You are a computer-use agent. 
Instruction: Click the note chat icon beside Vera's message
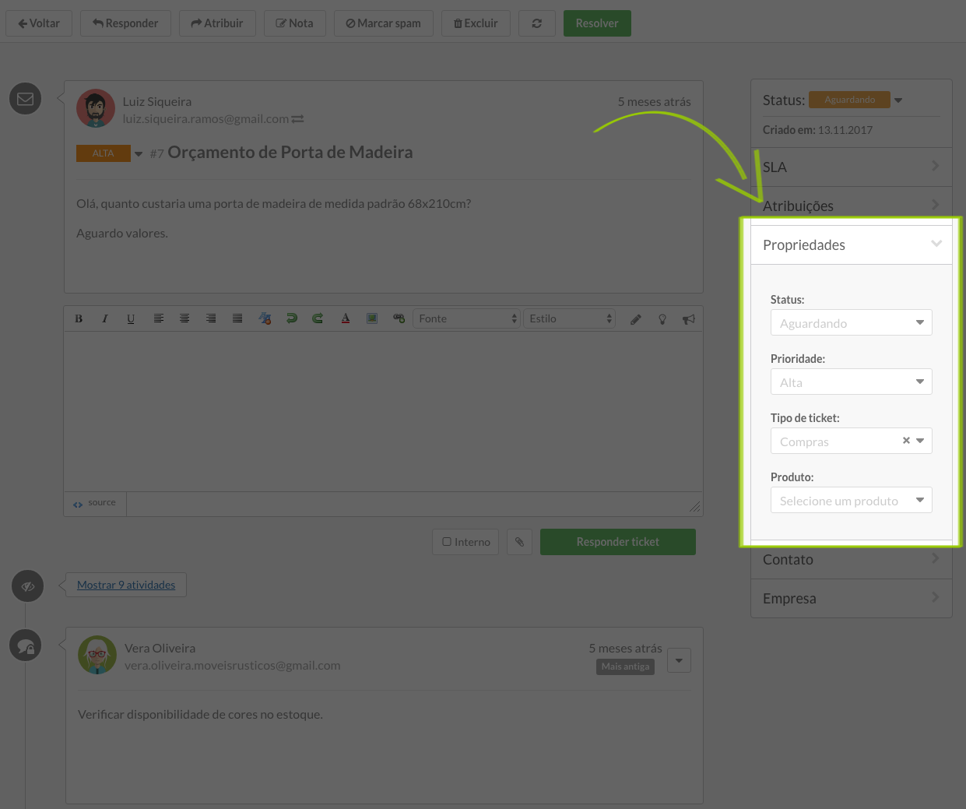(26, 645)
